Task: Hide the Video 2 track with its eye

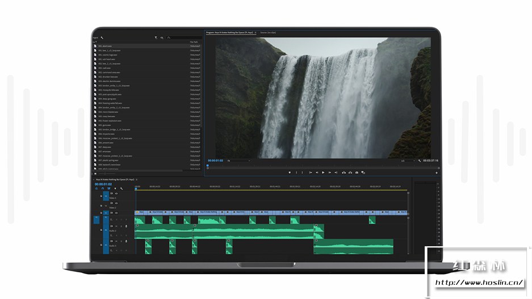Action: [x=116, y=203]
